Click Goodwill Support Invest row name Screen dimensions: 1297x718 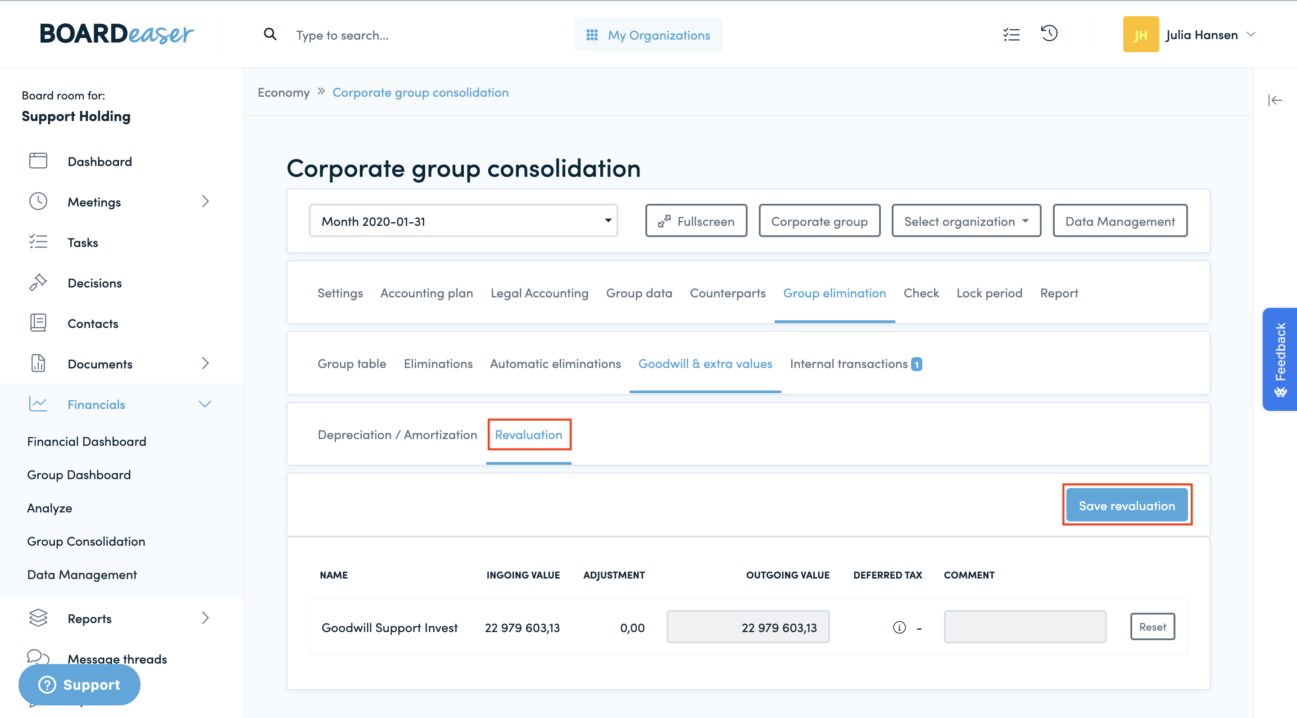(x=390, y=628)
